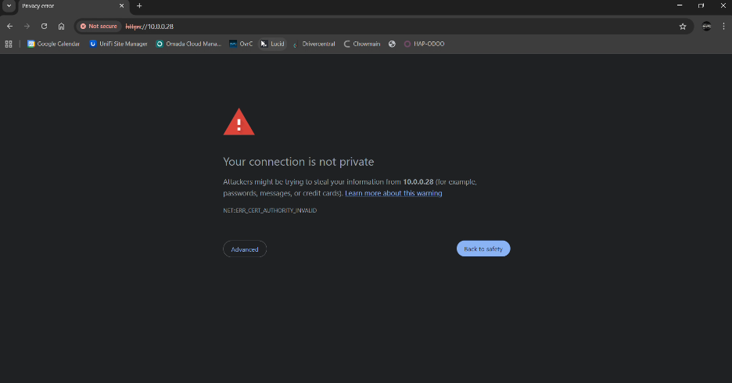Open the Google Calendar bookmark
This screenshot has height=383, width=732.
click(x=54, y=44)
